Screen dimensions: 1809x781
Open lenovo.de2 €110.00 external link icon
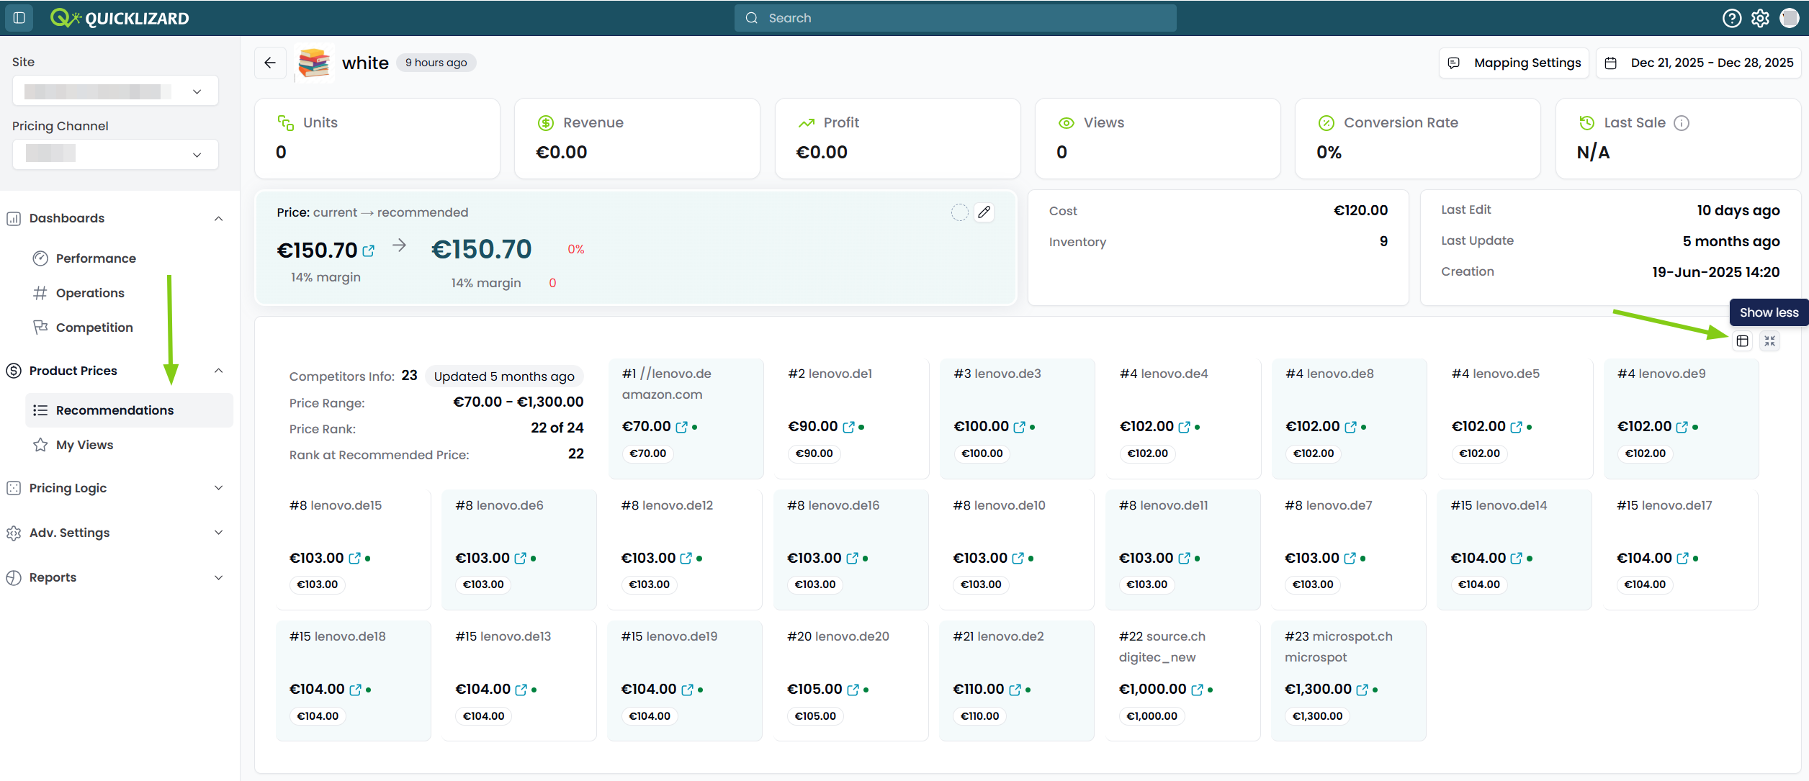(1015, 690)
